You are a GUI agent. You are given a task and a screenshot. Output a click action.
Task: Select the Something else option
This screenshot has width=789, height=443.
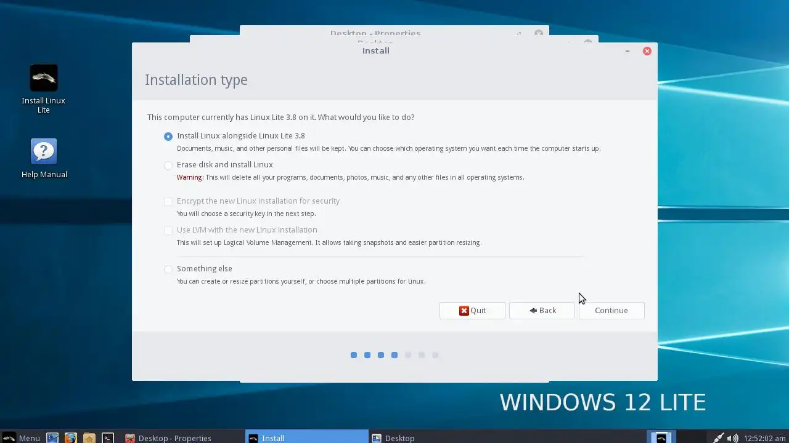[x=168, y=269]
